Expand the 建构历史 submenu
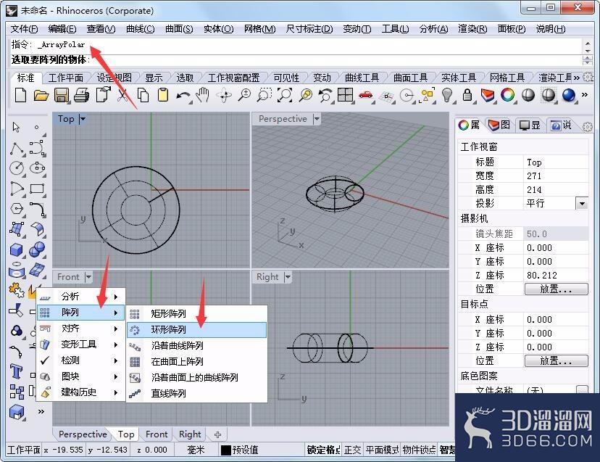The width and height of the screenshot is (600, 462). click(x=80, y=392)
